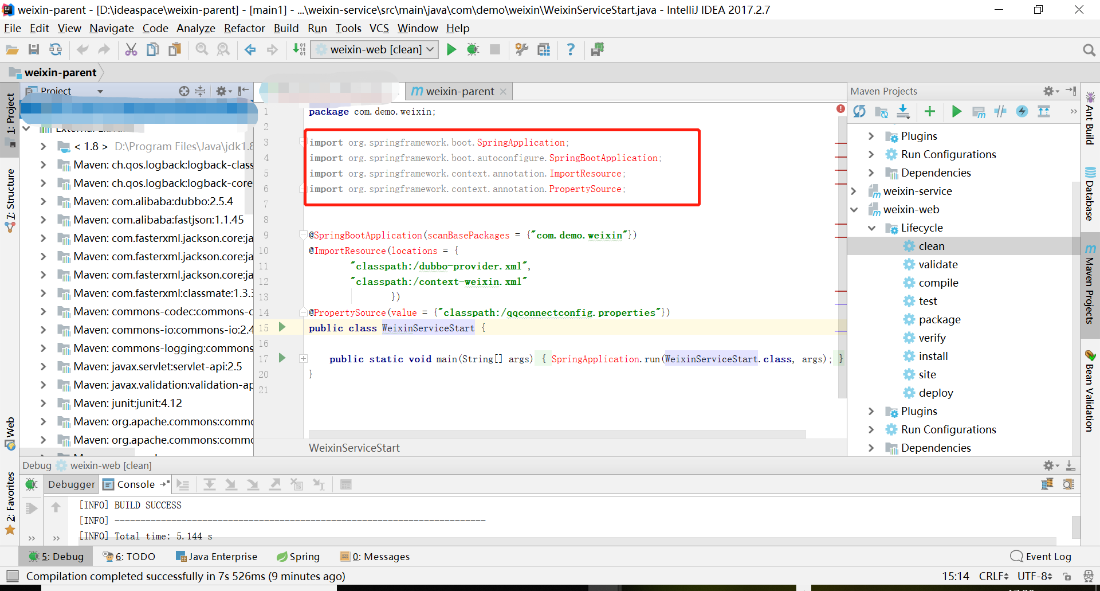Open the VCS menu
The height and width of the screenshot is (591, 1100).
pos(379,28)
